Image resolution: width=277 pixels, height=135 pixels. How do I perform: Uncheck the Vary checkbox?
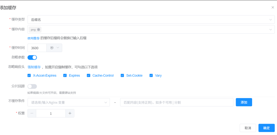click(x=151, y=75)
